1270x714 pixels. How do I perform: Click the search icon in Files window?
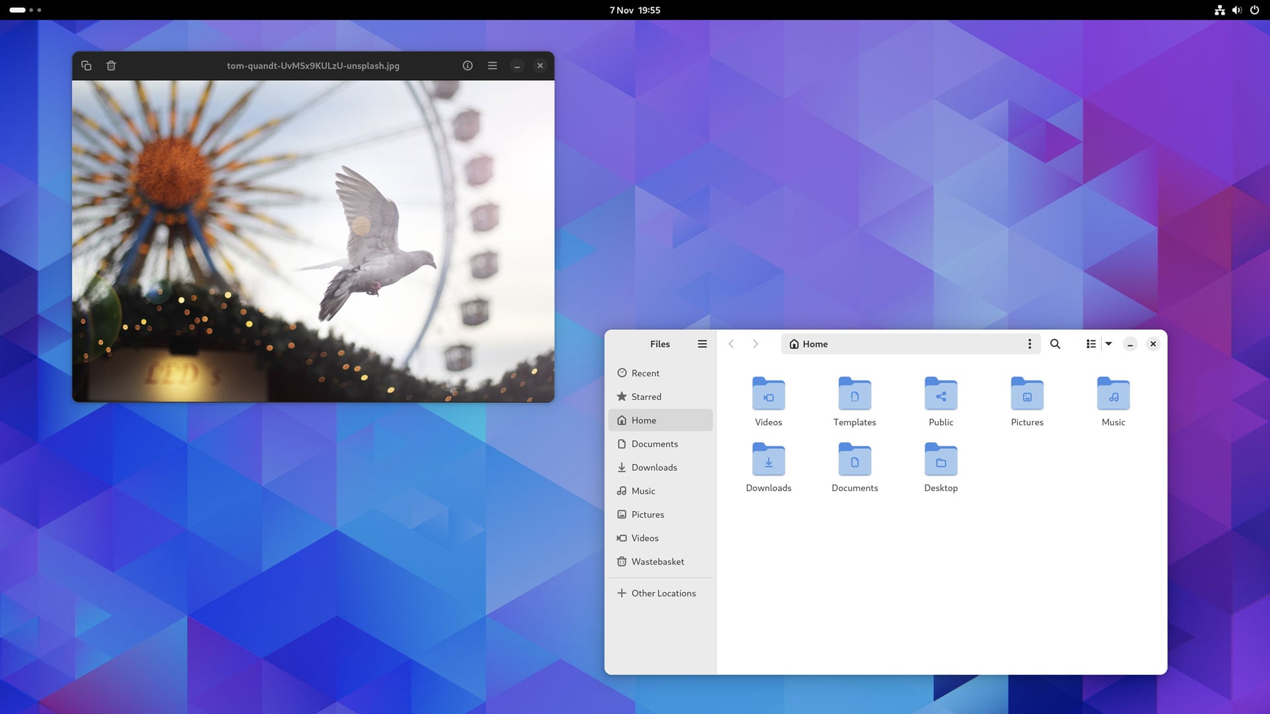pos(1054,344)
